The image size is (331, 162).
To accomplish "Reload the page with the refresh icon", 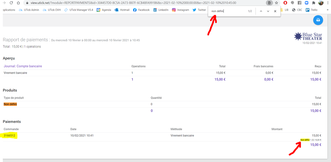I will point(11,3).
